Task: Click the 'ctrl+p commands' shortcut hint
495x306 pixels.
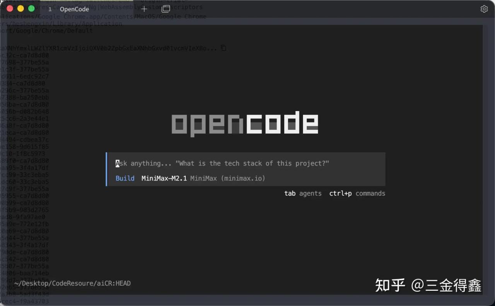Action: [x=357, y=193]
